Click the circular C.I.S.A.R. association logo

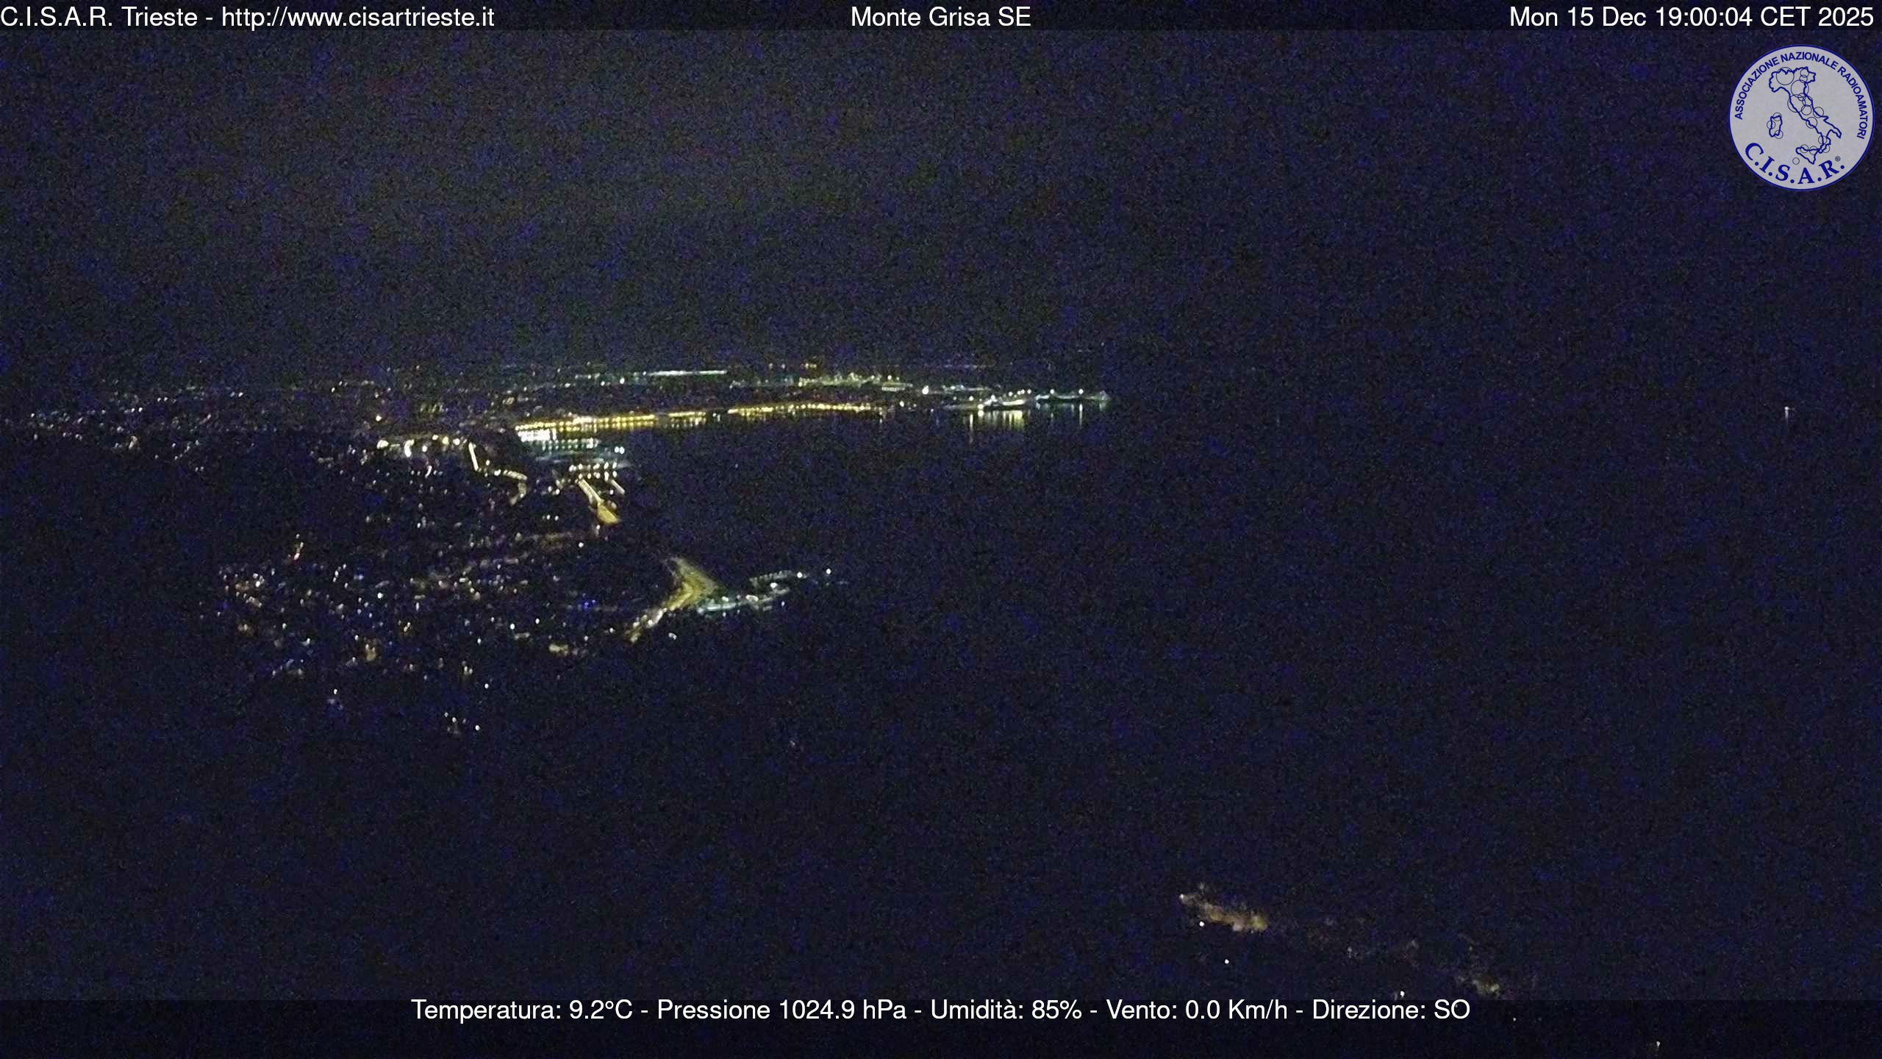click(x=1801, y=118)
